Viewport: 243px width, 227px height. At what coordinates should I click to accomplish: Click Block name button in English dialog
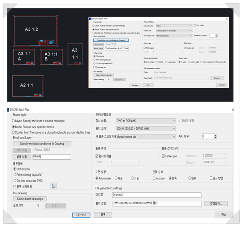pyautogui.click(x=98, y=49)
